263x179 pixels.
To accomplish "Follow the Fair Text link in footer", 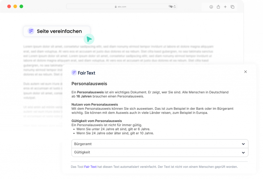I will tap(90, 167).
